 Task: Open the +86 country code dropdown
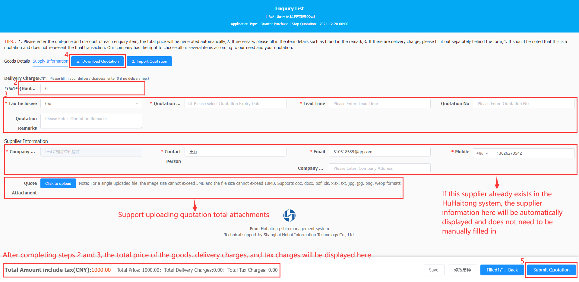coord(482,153)
